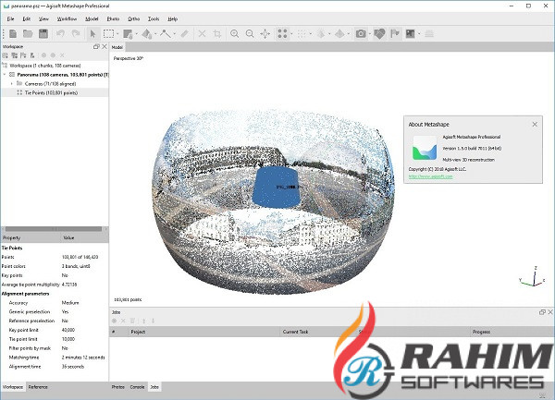Open the Ortho menu
The height and width of the screenshot is (400, 555).
point(133,19)
